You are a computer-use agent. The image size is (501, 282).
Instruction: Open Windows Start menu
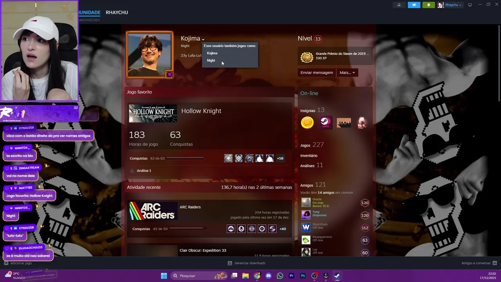(x=164, y=276)
